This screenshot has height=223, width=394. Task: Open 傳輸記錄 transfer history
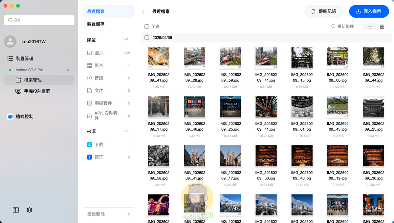point(324,11)
